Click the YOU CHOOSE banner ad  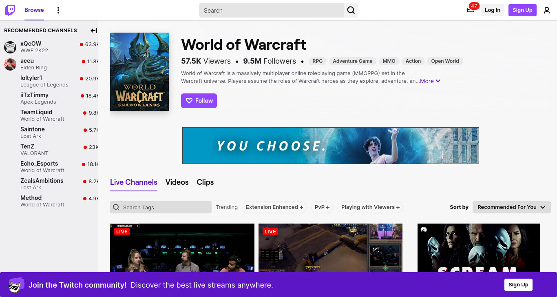331,146
